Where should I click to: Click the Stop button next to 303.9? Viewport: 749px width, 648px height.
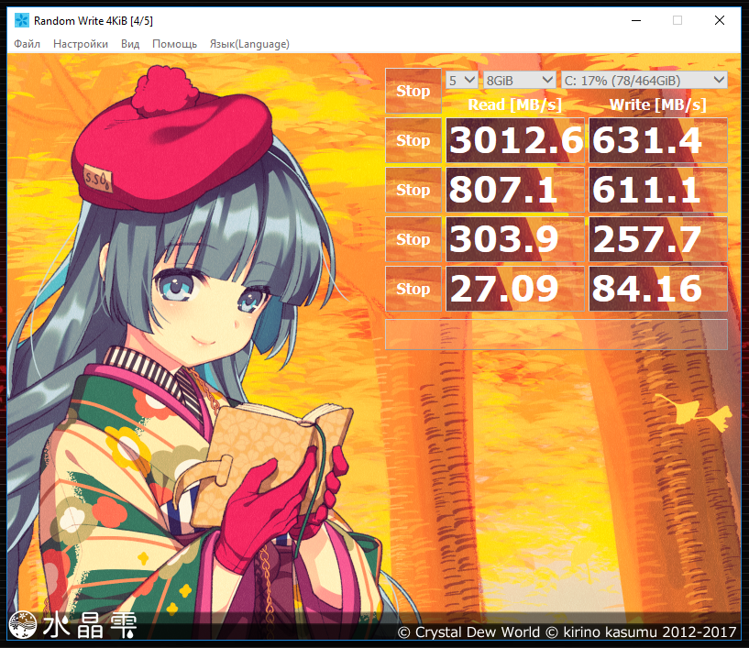point(413,239)
